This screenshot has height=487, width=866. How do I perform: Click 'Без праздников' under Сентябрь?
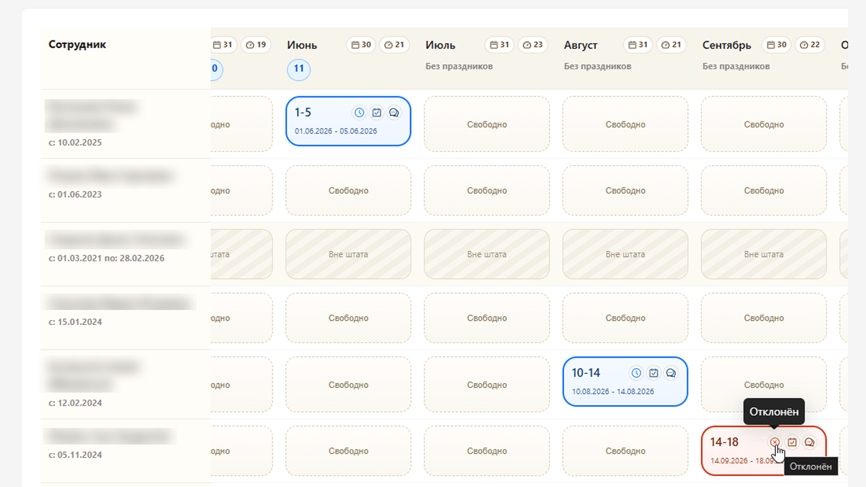pyautogui.click(x=736, y=66)
